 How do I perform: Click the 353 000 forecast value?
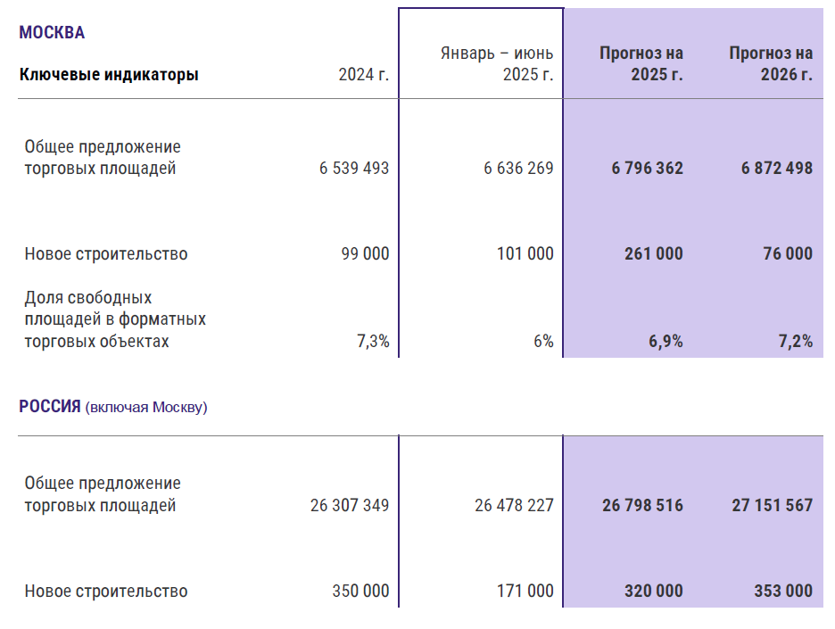[x=782, y=591]
